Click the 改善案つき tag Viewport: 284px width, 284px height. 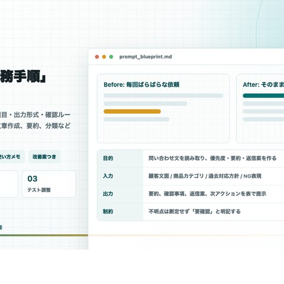(x=44, y=157)
